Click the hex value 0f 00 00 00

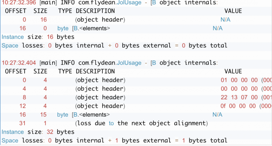(239, 106)
